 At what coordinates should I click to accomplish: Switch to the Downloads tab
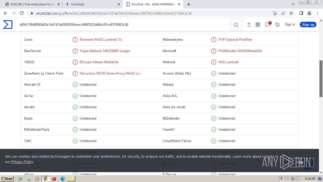pyautogui.click(x=92, y=4)
